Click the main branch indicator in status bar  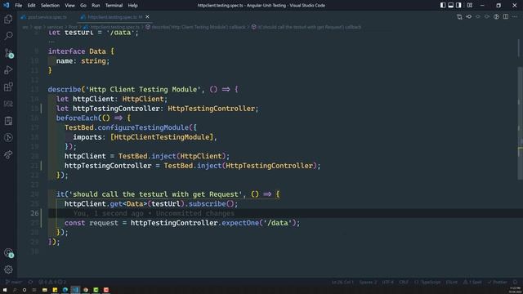(x=14, y=282)
